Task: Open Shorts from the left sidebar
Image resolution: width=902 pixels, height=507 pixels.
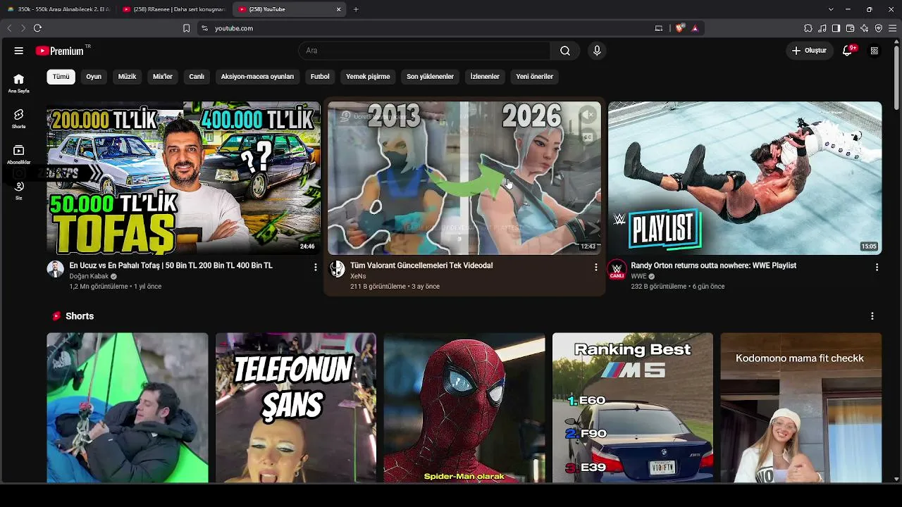Action: (19, 118)
